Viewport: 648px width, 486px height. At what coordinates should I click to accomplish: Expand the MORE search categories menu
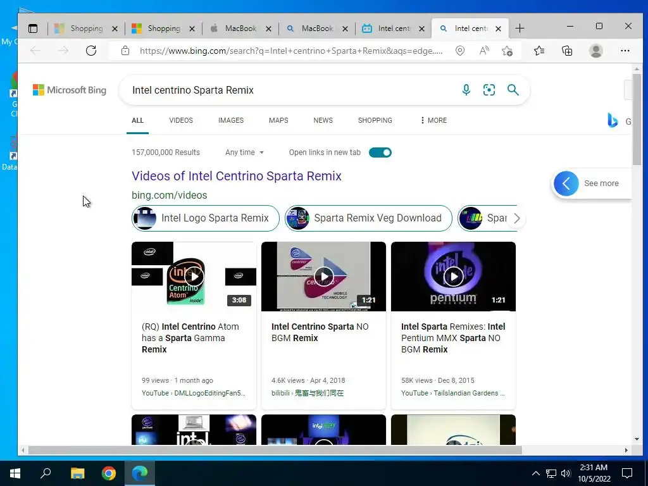[433, 120]
